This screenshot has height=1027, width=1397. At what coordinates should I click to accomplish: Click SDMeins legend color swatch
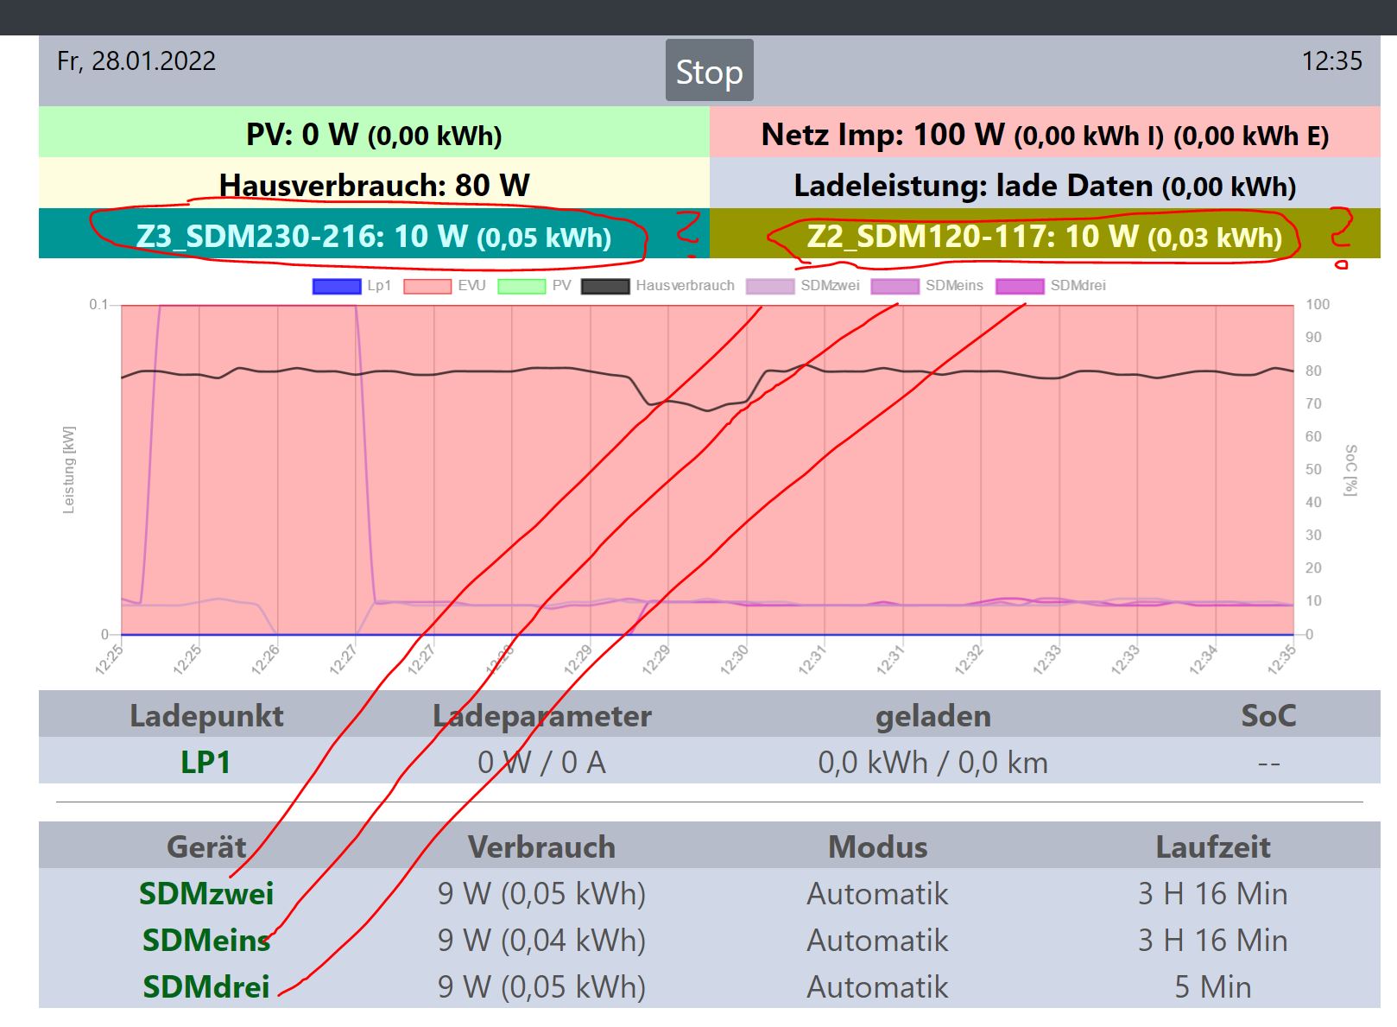(x=894, y=286)
